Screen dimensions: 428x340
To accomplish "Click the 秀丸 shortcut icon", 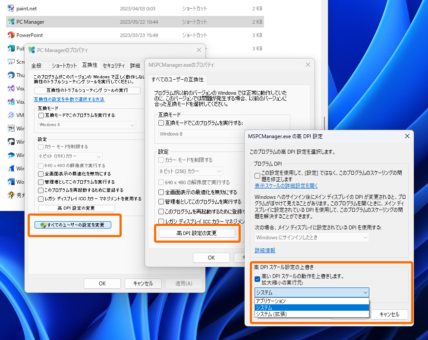I will [x=11, y=195].
